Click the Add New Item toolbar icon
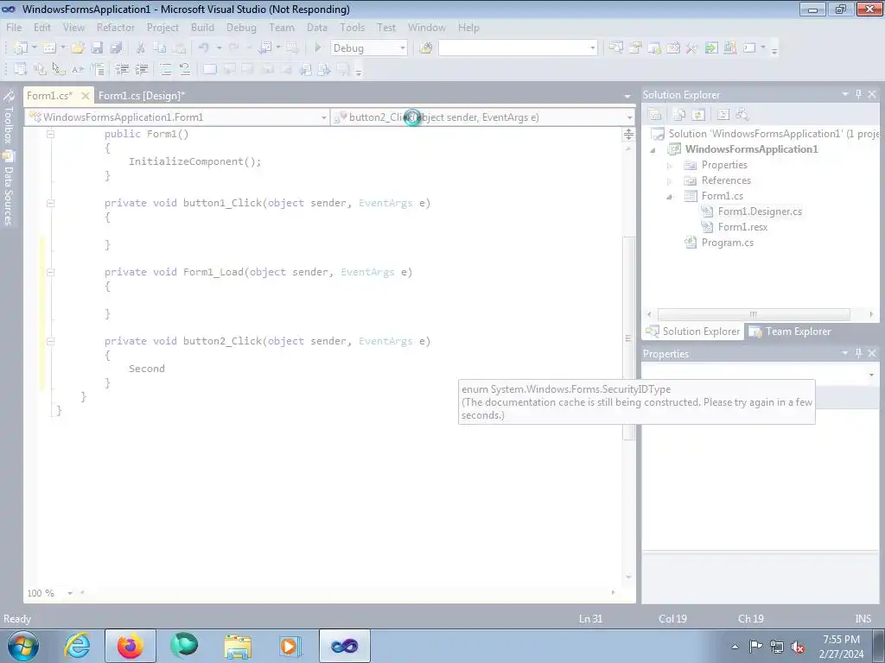The height and width of the screenshot is (663, 885). [x=49, y=48]
